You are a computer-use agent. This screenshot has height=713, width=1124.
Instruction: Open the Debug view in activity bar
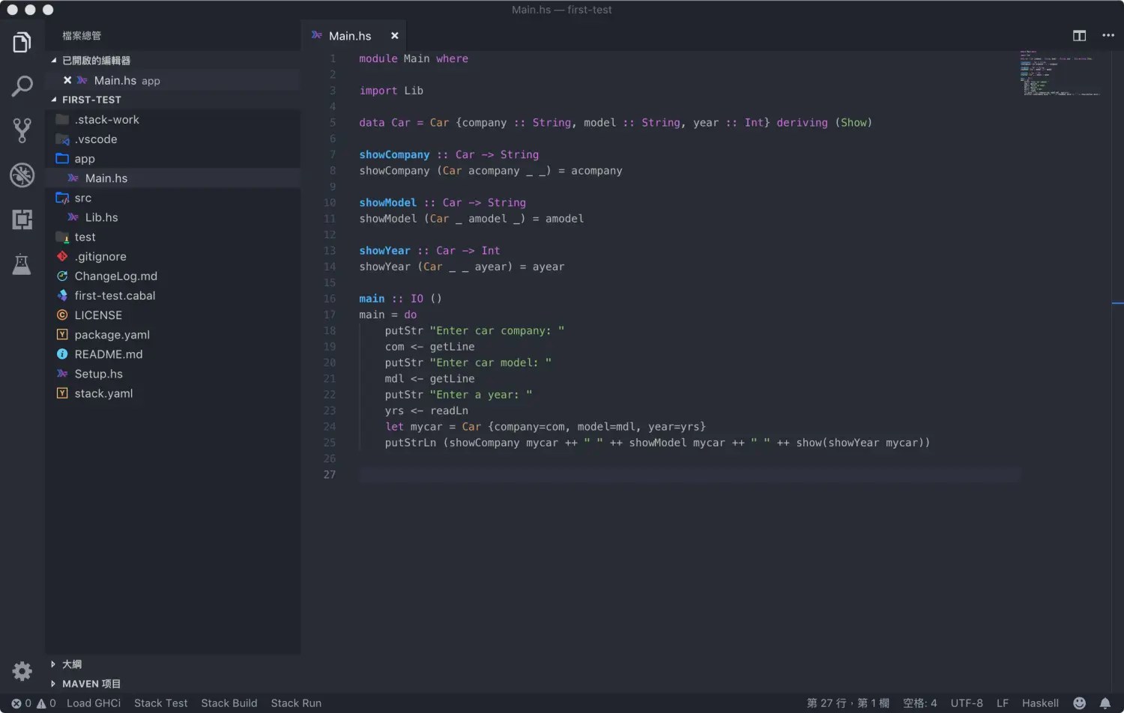pos(22,175)
